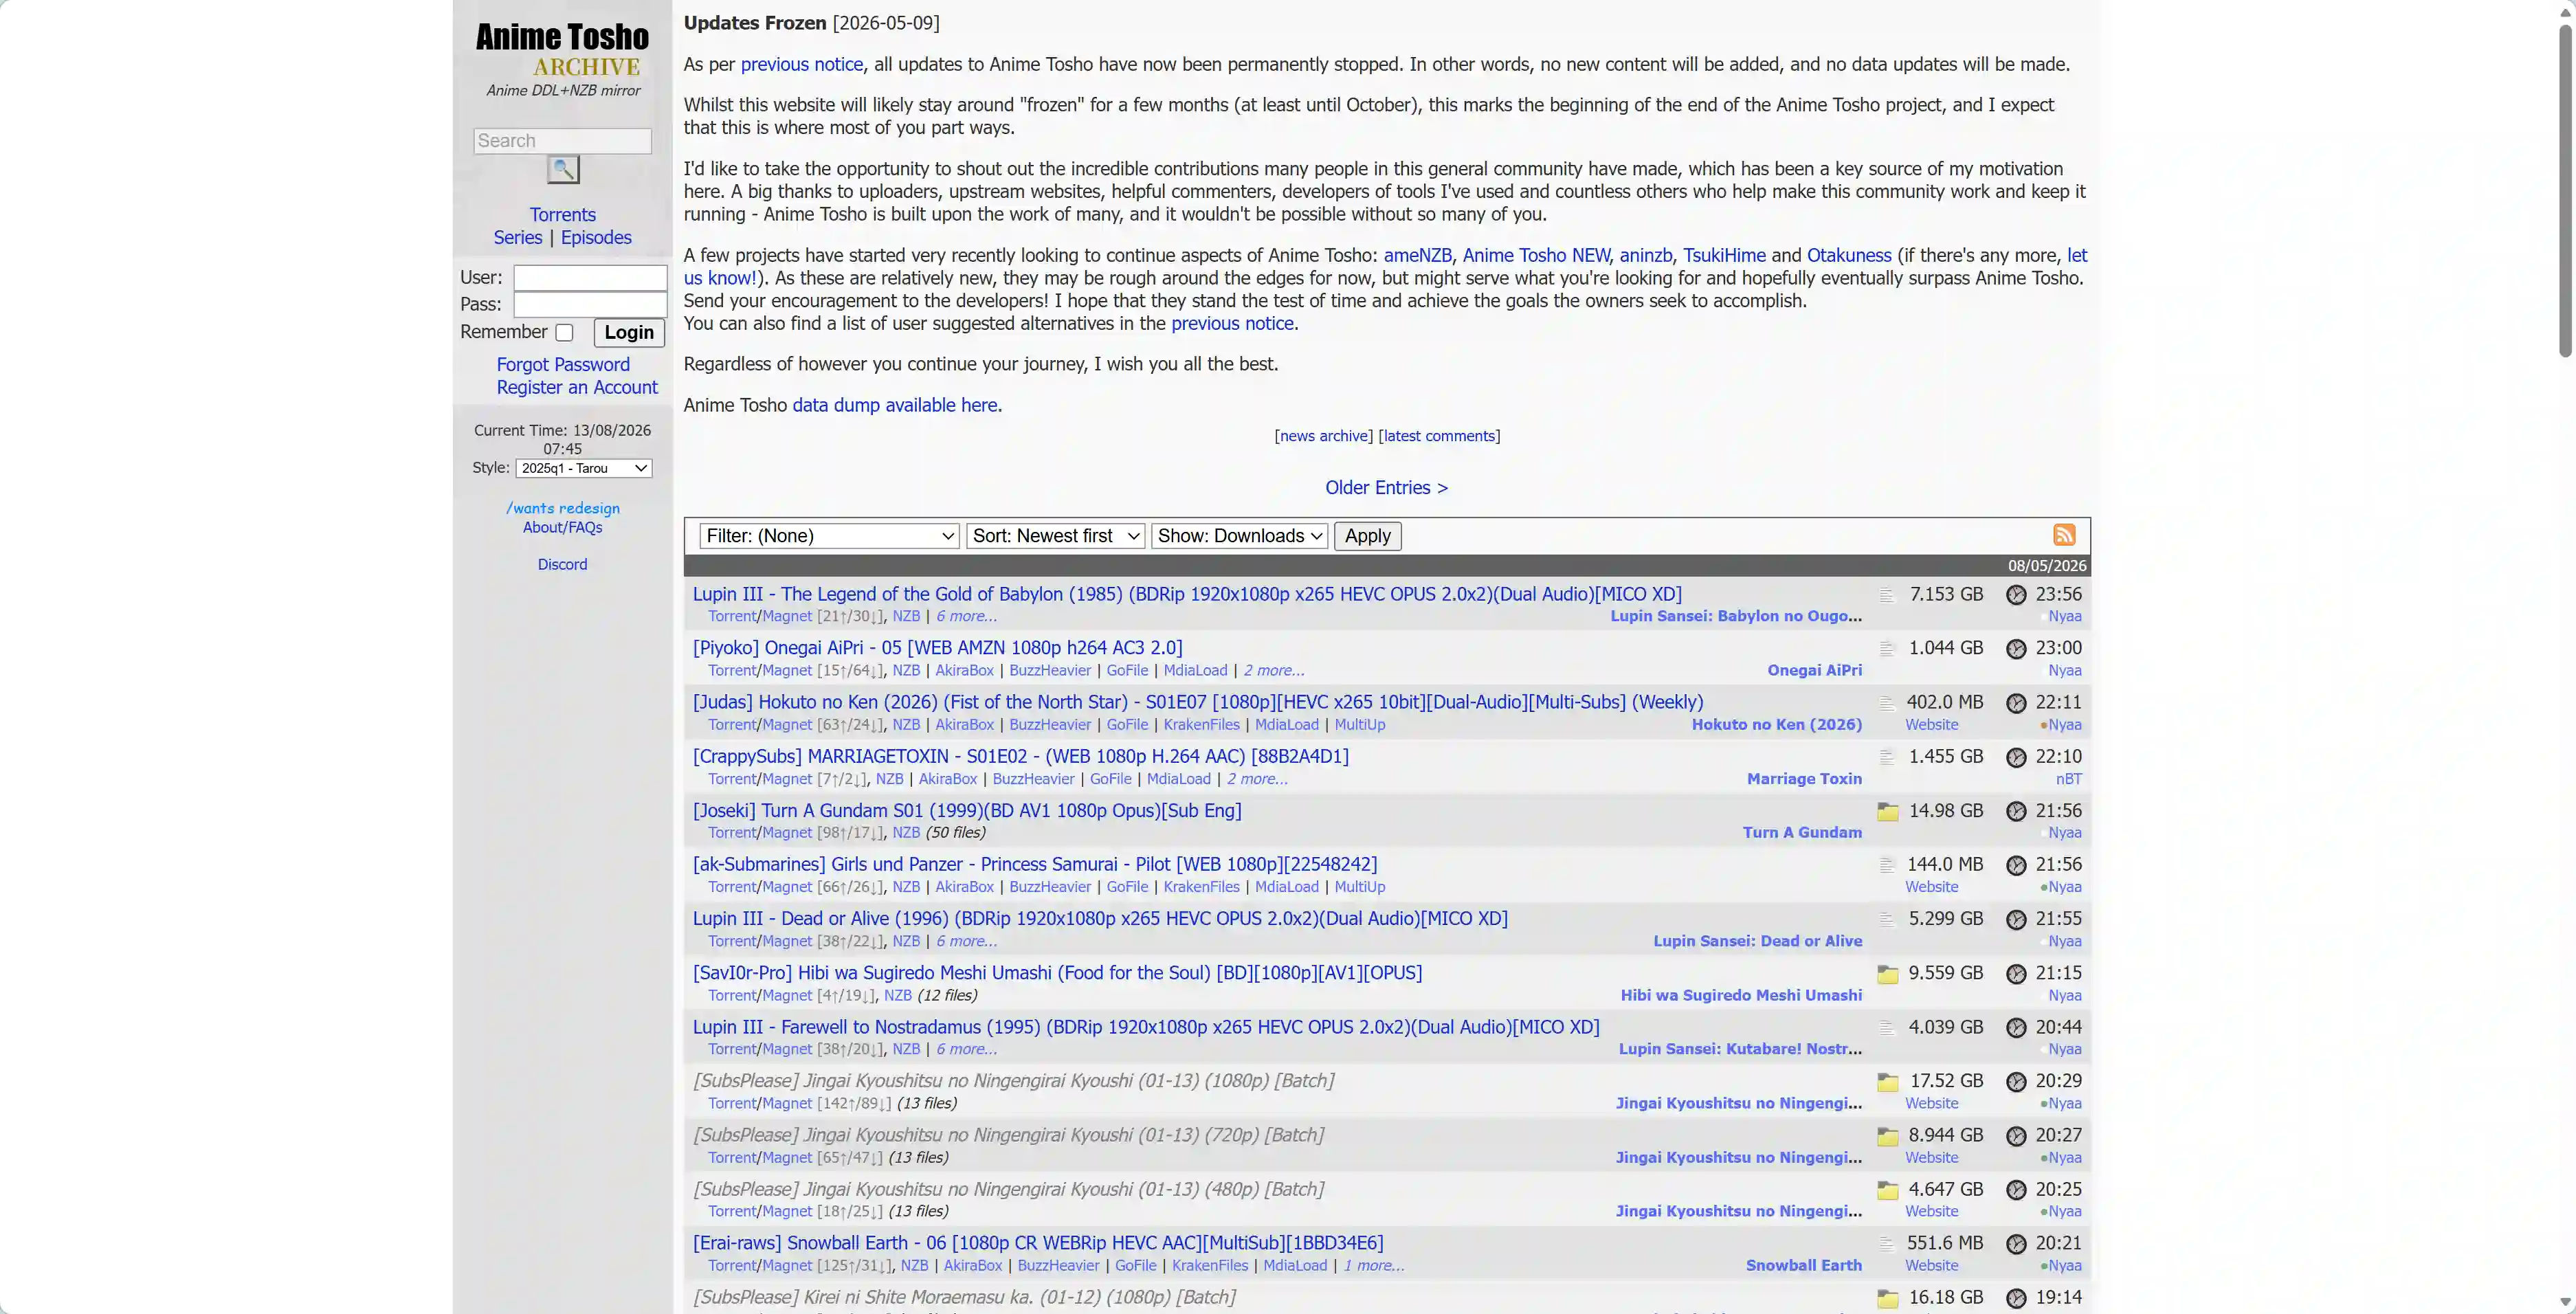Click folder icon next to 9.559 GB
This screenshot has height=1314, width=2576.
1887,974
